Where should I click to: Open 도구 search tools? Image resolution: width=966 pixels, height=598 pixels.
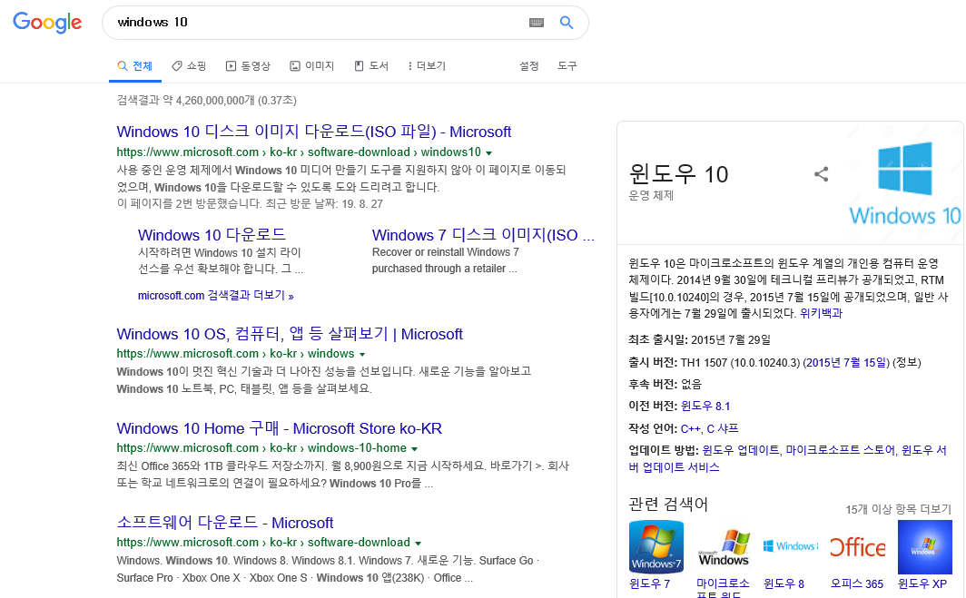pyautogui.click(x=567, y=66)
